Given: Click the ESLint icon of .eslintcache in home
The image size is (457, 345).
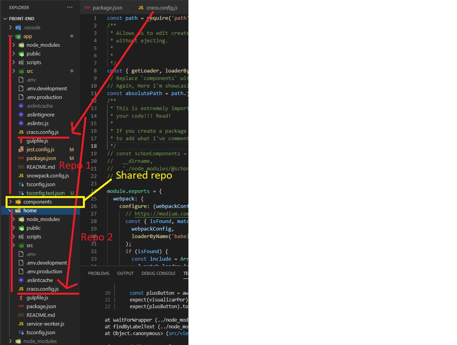Looking at the screenshot, I should tap(21, 280).
